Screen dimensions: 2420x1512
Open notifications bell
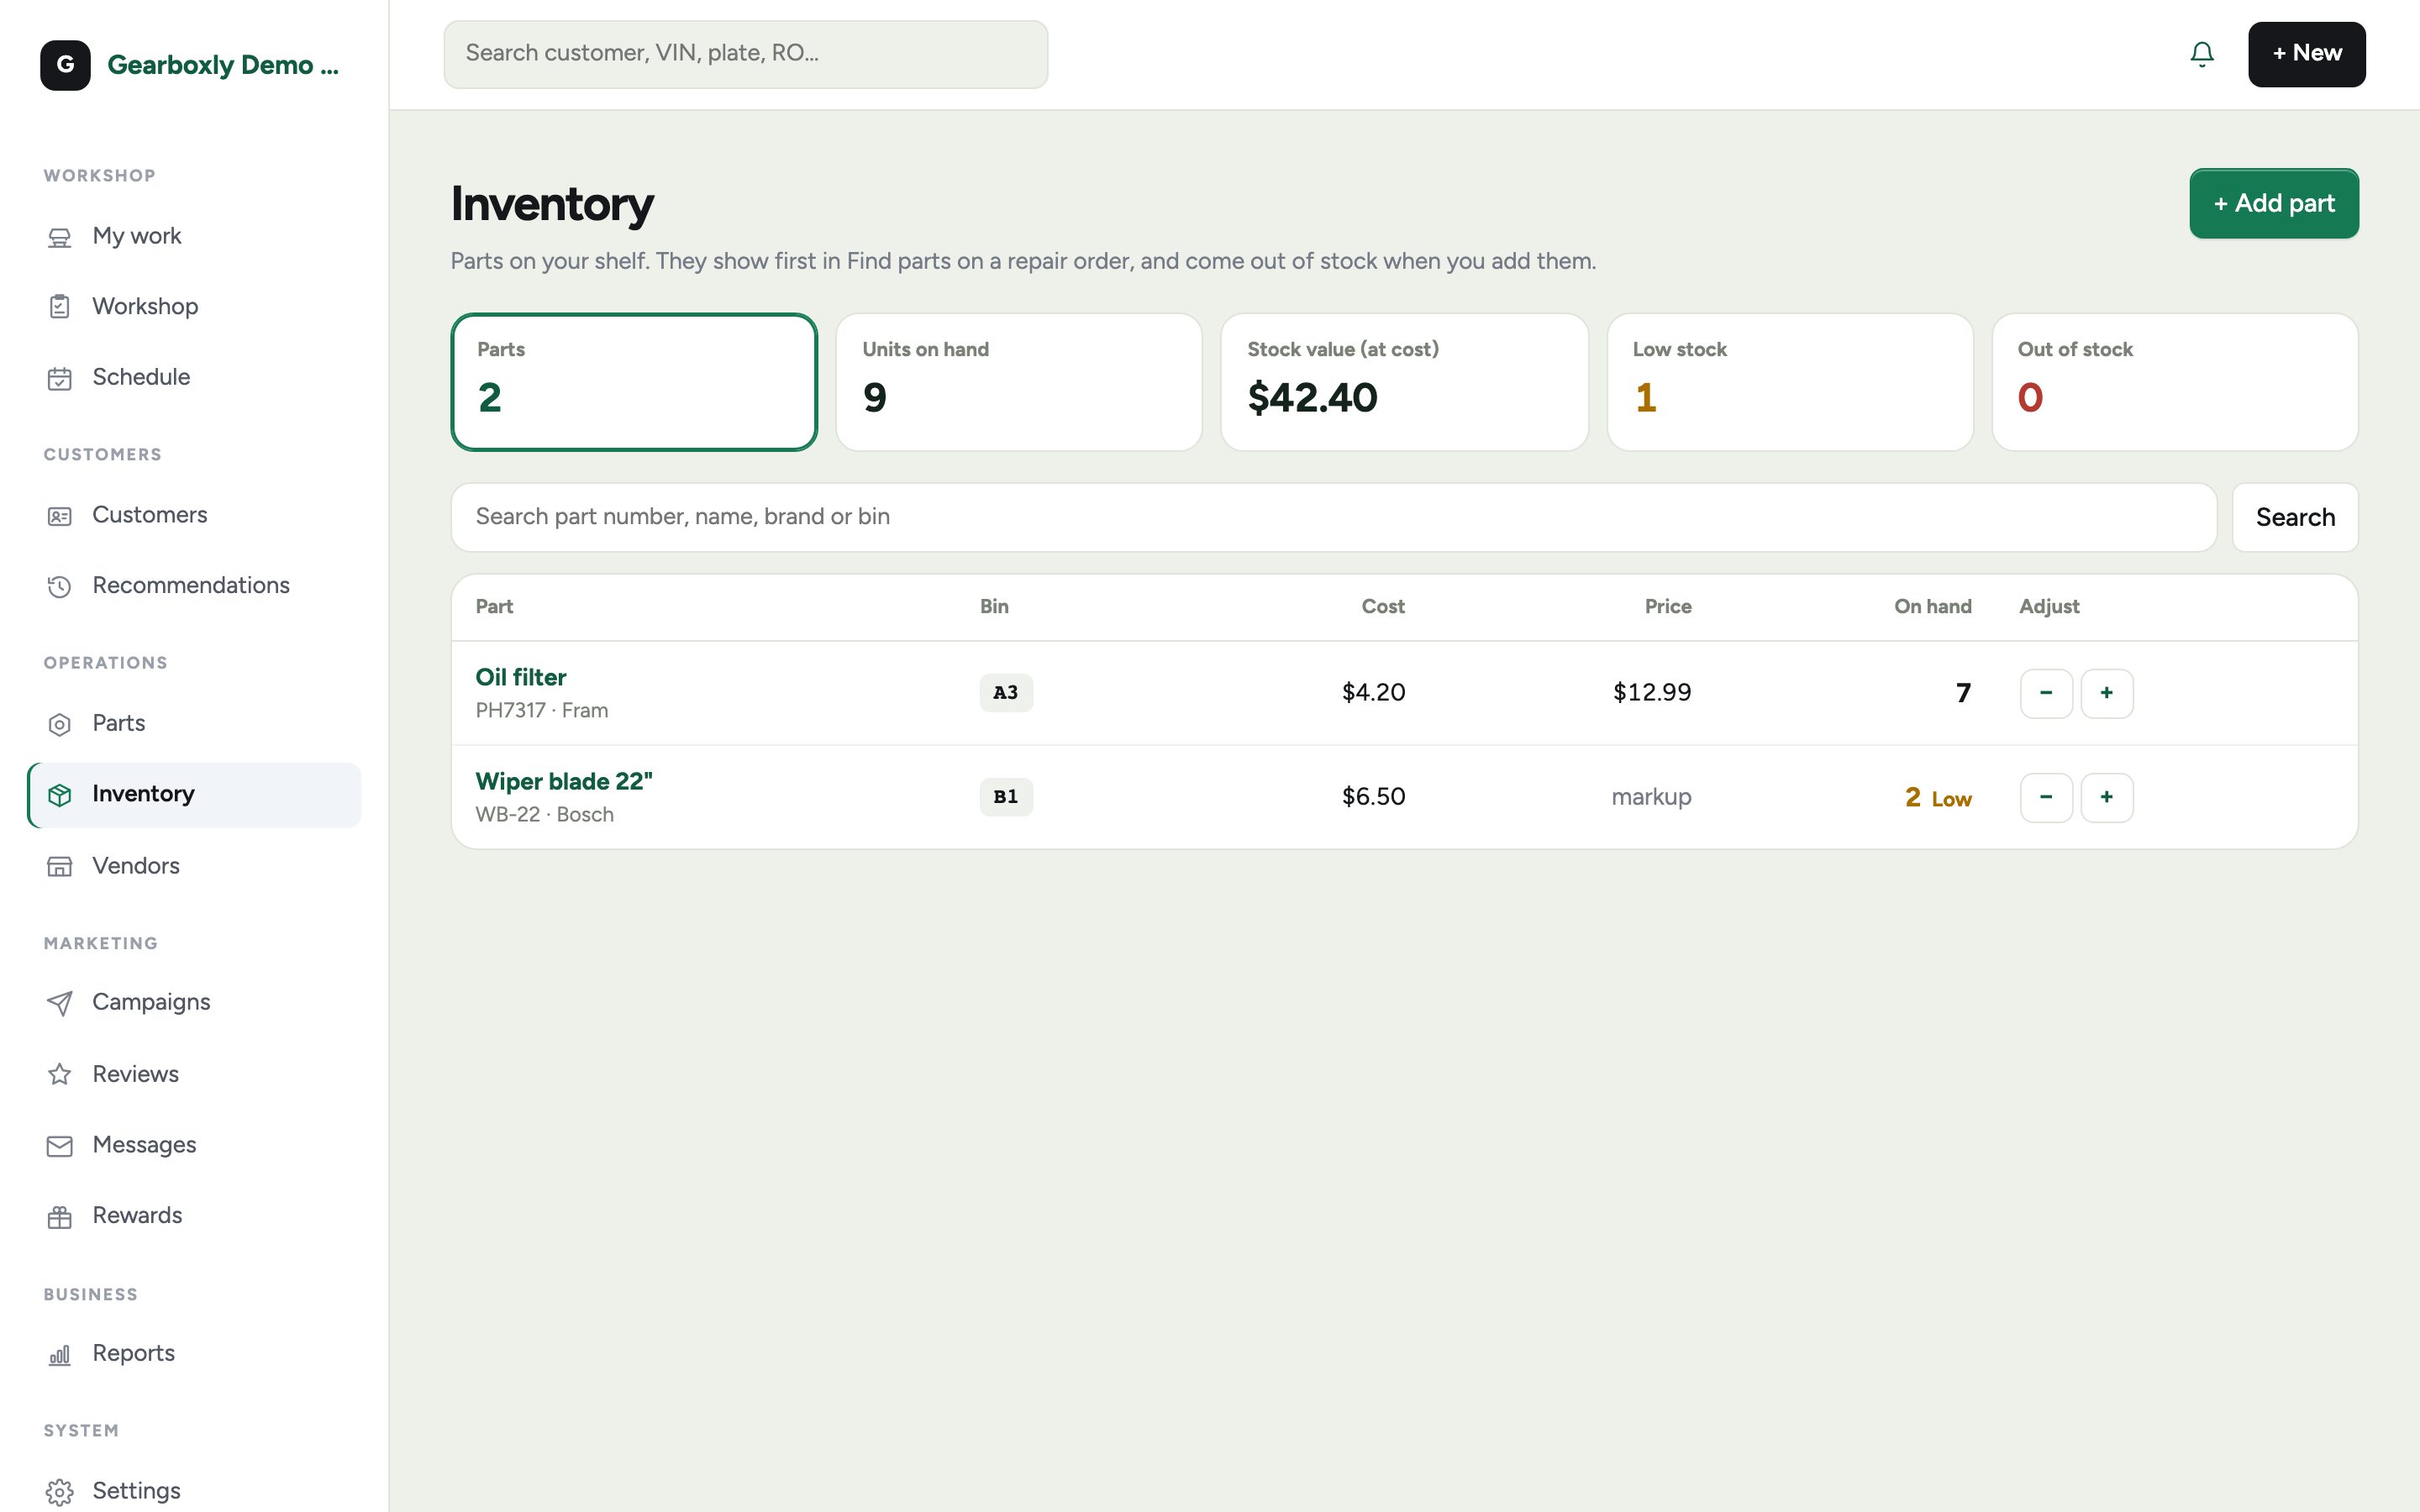click(2201, 54)
